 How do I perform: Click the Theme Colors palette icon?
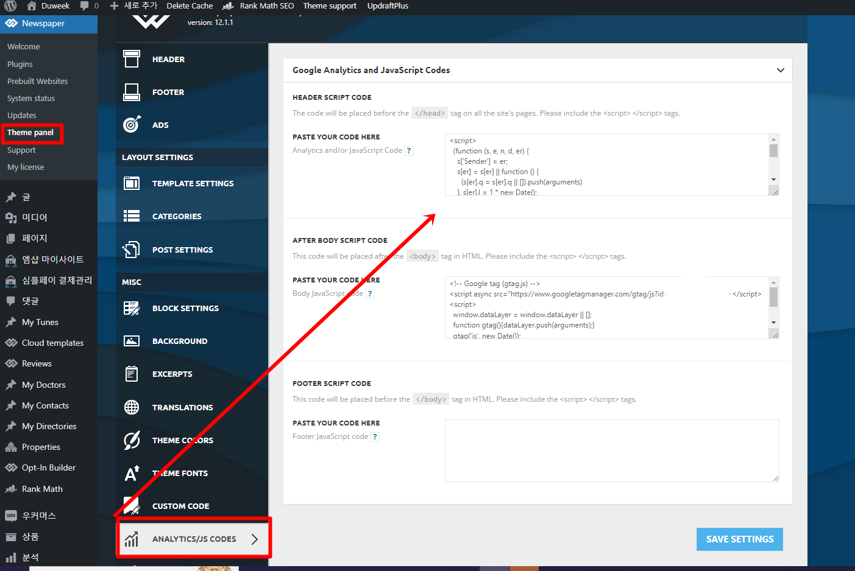(x=132, y=440)
